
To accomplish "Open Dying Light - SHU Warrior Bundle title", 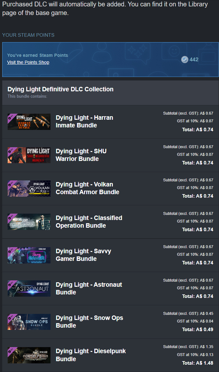I will (x=81, y=155).
